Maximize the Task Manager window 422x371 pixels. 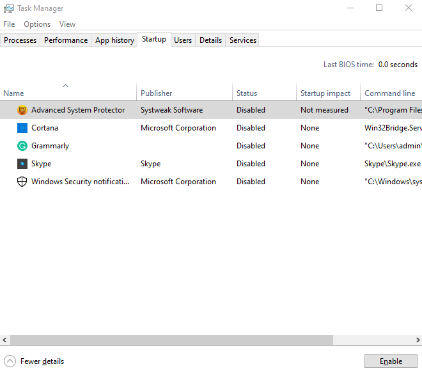[x=379, y=8]
